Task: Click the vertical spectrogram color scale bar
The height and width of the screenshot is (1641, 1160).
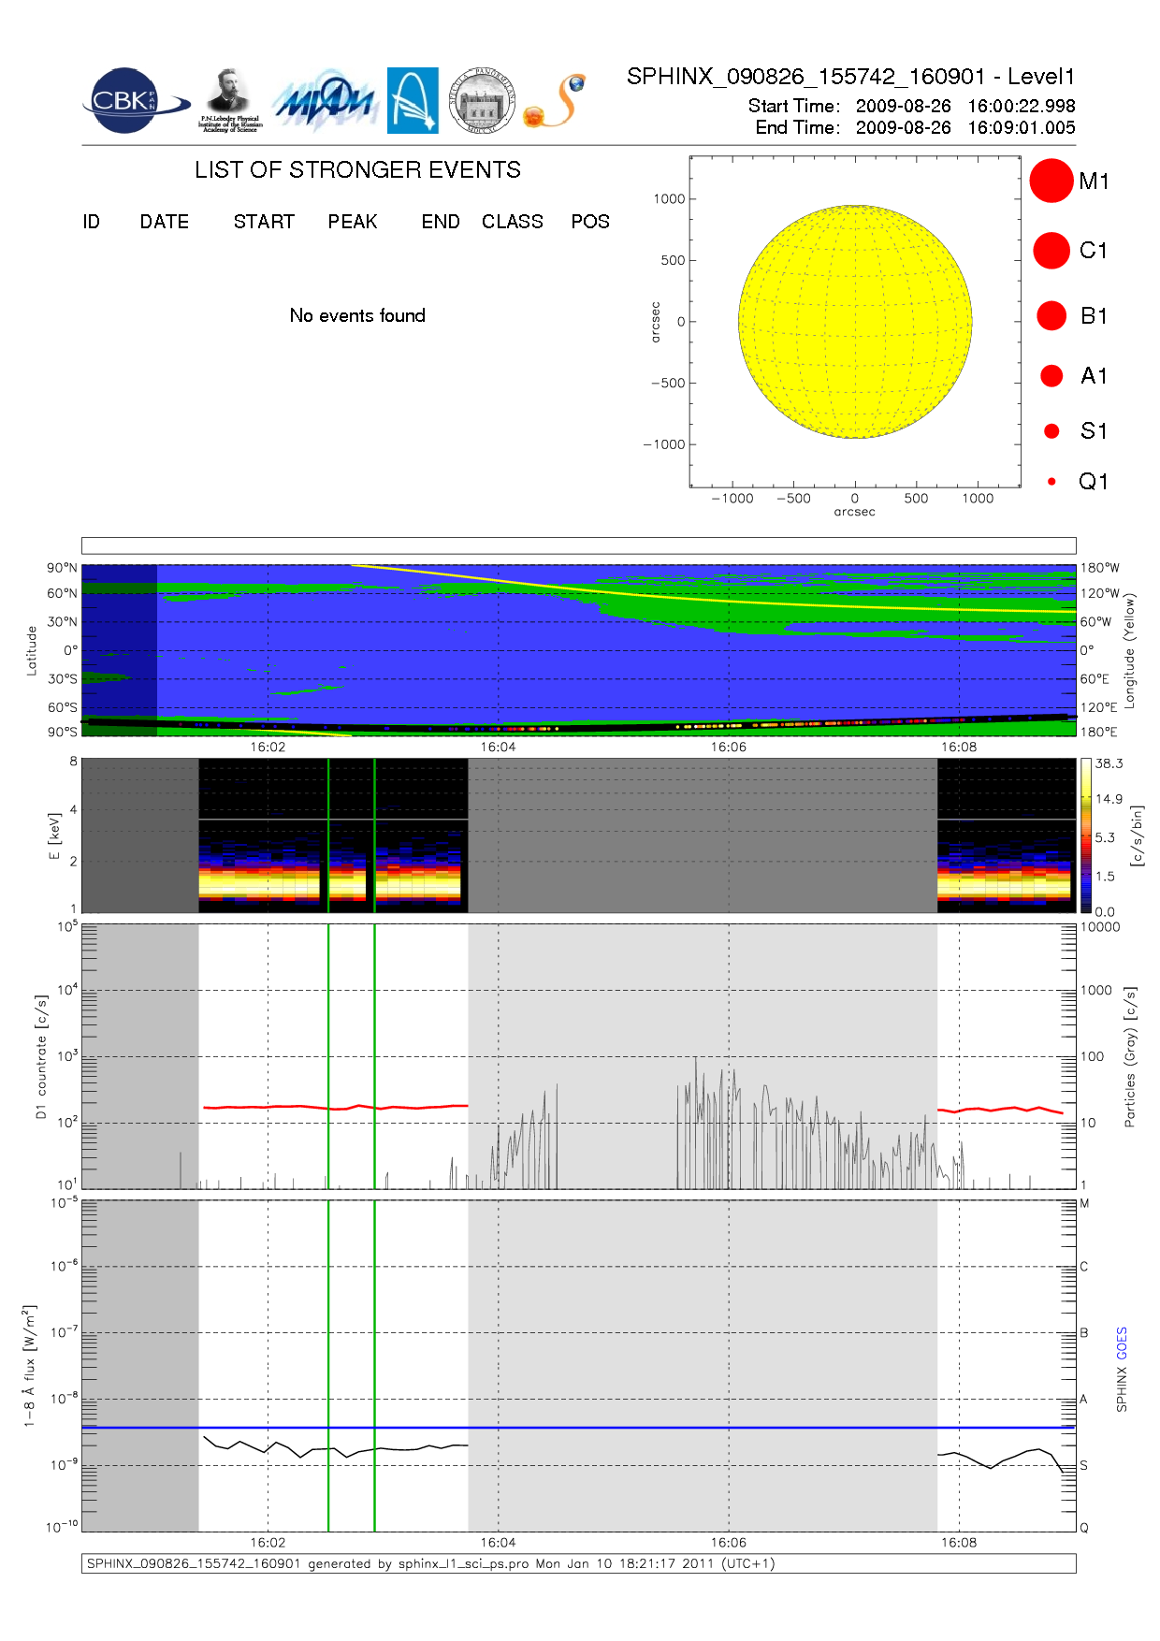Action: click(x=1085, y=835)
